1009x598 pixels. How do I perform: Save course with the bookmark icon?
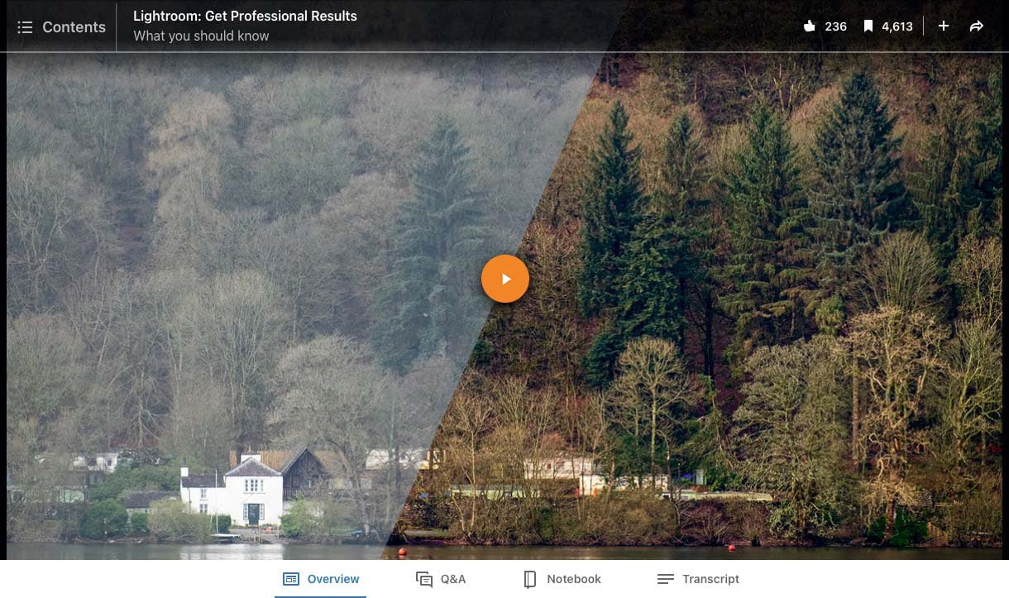click(x=868, y=26)
